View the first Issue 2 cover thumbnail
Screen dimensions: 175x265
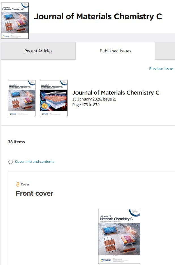point(22,98)
